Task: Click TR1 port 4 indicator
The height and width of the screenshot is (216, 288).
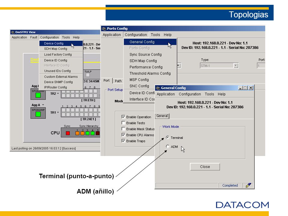Action: pyautogui.click(x=77, y=110)
